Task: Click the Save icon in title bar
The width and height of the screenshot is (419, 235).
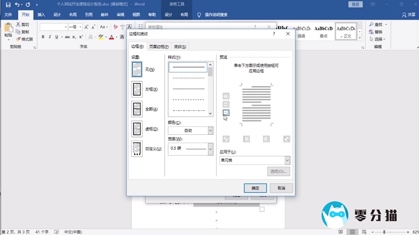Action: 8,4
